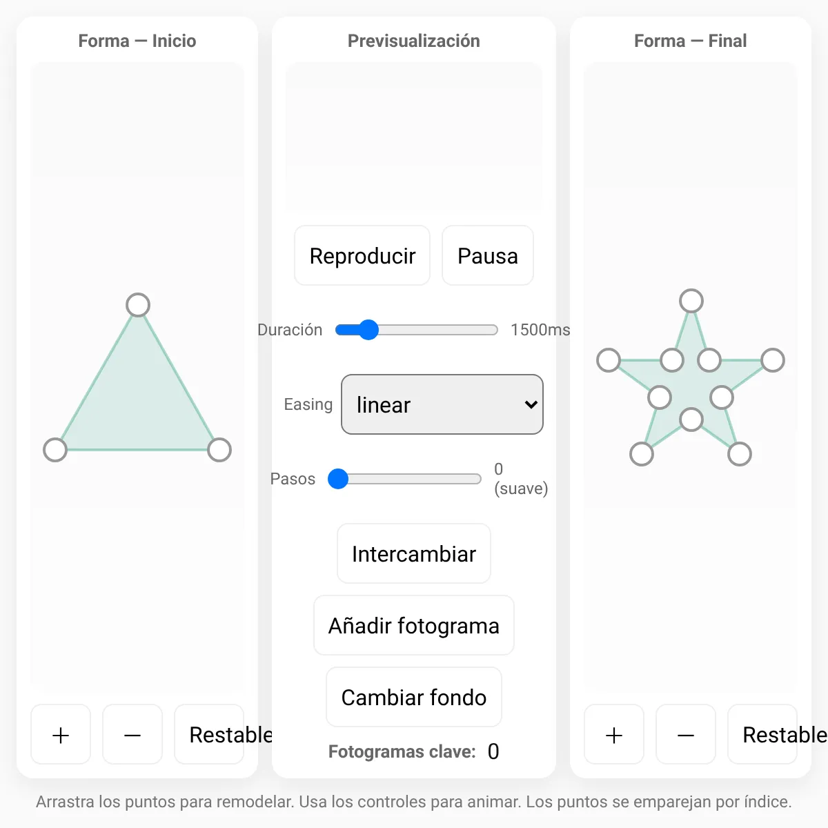
Task: Pause the animation with Pausa
Action: [x=488, y=256]
